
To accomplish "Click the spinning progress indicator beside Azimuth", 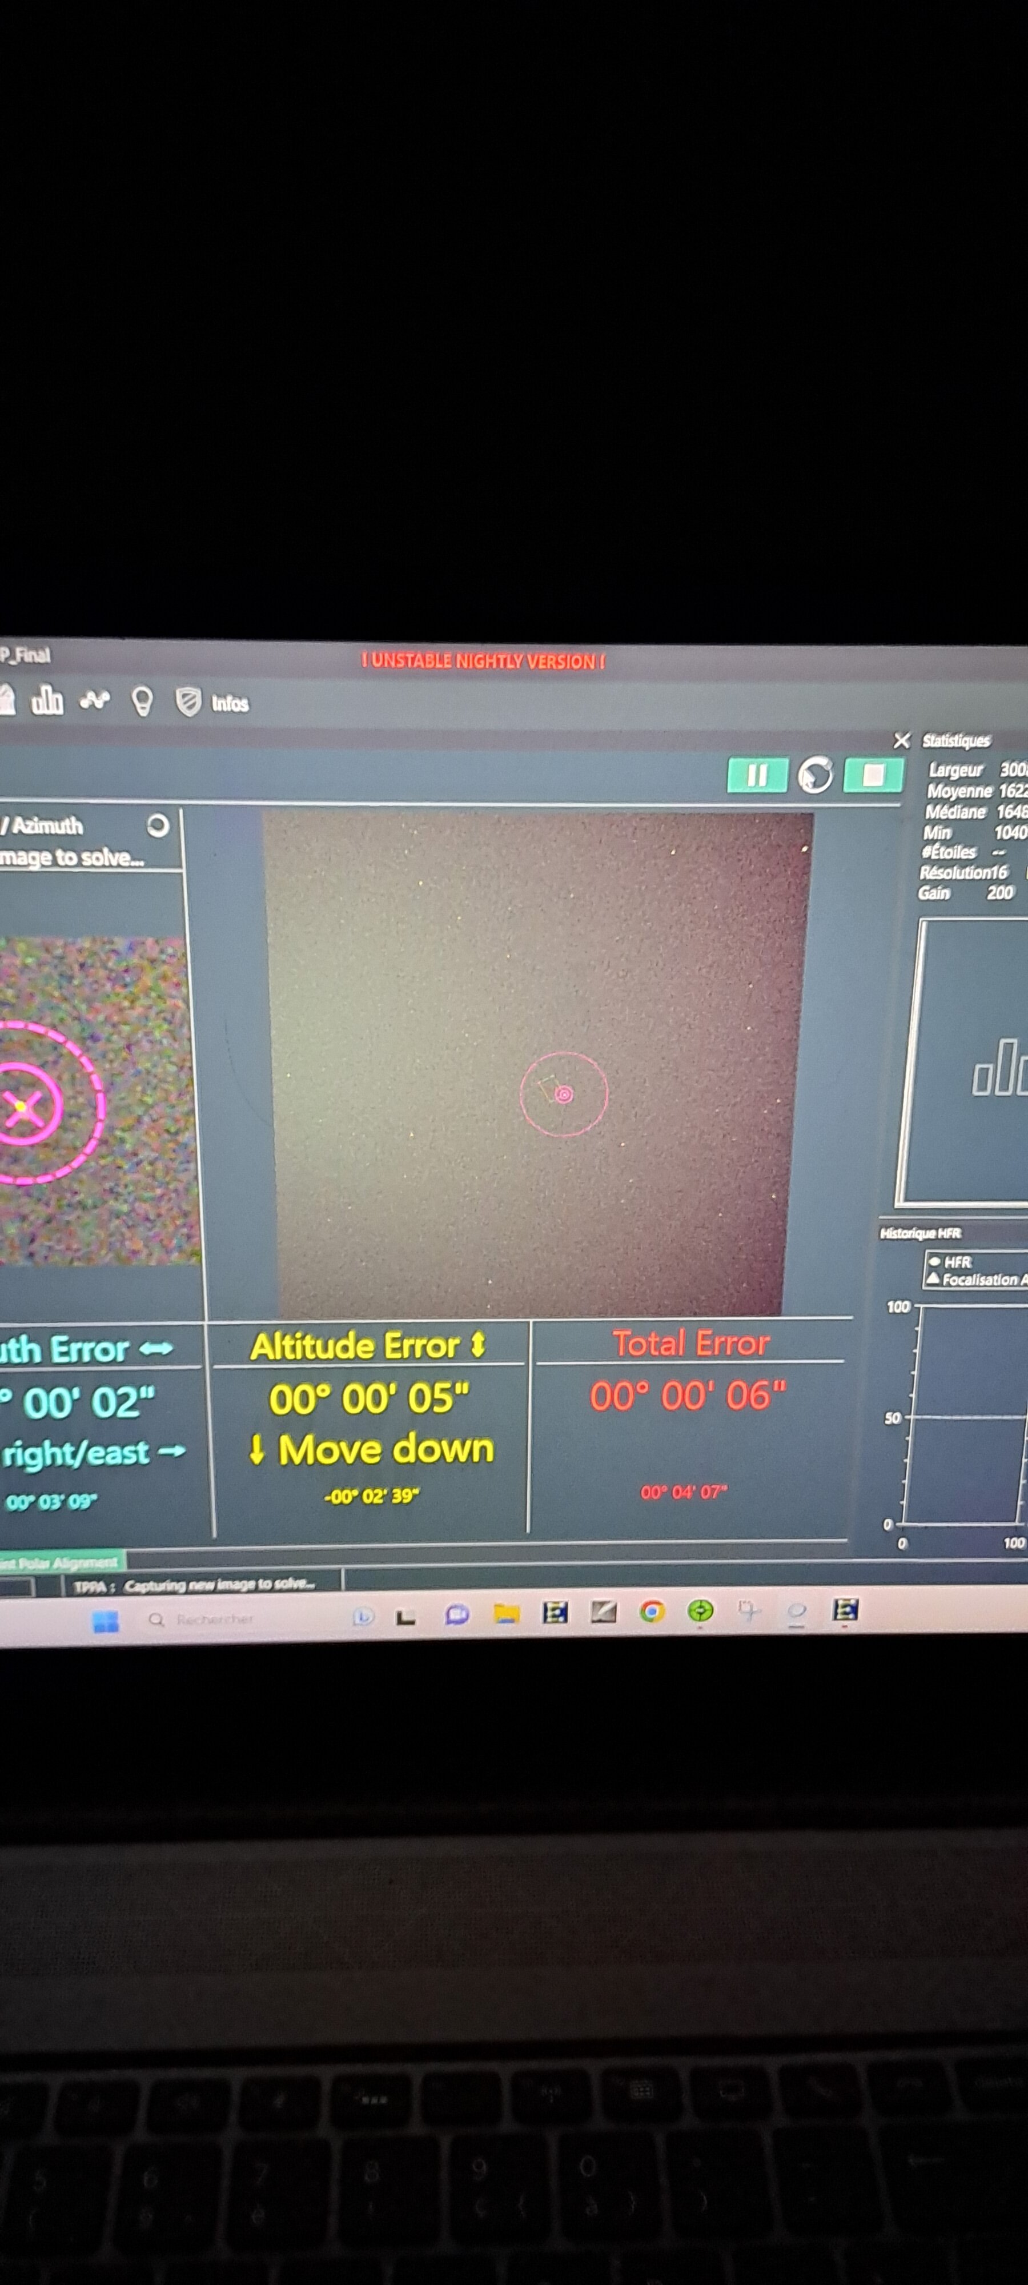I will click(x=157, y=826).
